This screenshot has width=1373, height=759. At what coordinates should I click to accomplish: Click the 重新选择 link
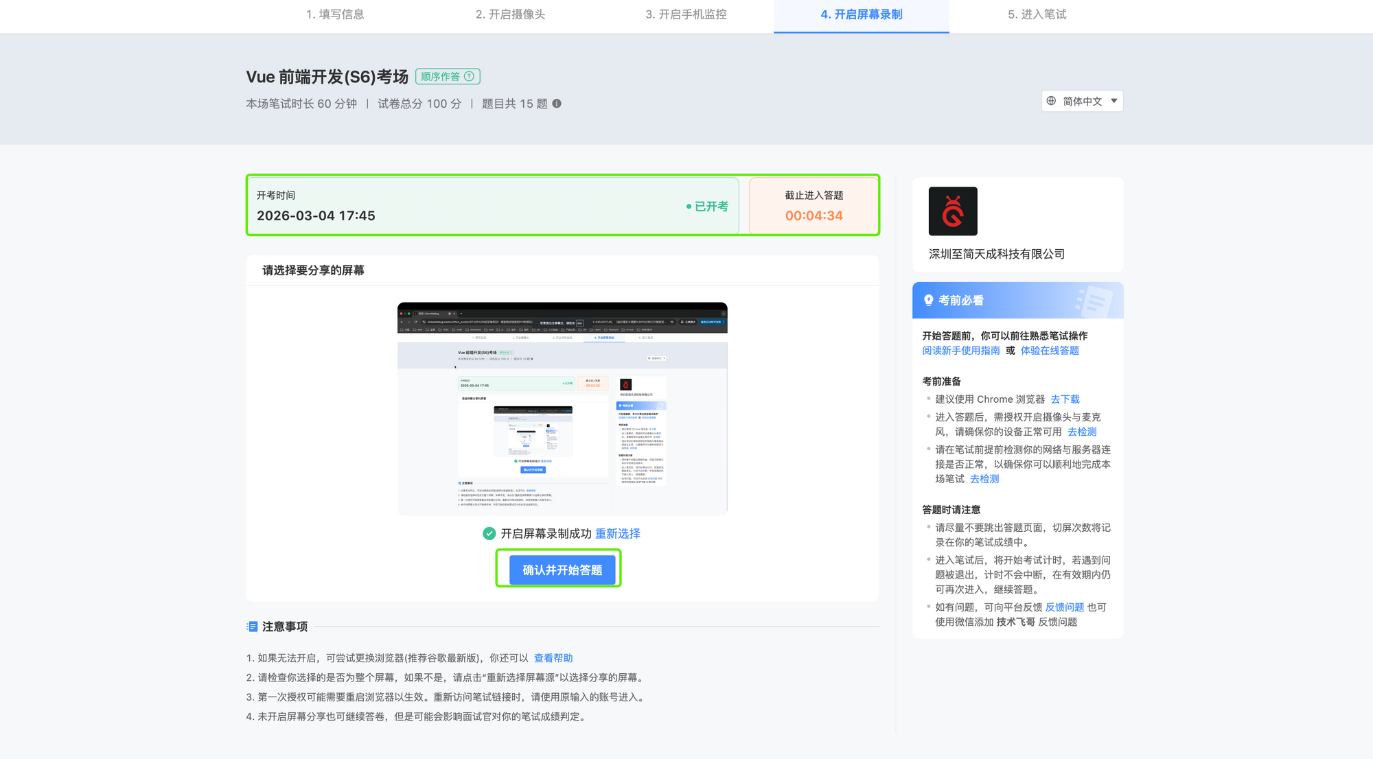[x=617, y=534]
